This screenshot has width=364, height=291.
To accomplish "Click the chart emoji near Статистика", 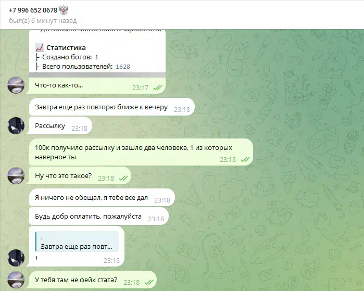I will [x=40, y=47].
